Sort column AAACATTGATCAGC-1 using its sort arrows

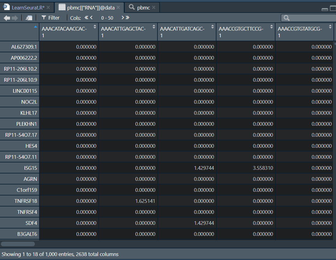tap(212, 27)
